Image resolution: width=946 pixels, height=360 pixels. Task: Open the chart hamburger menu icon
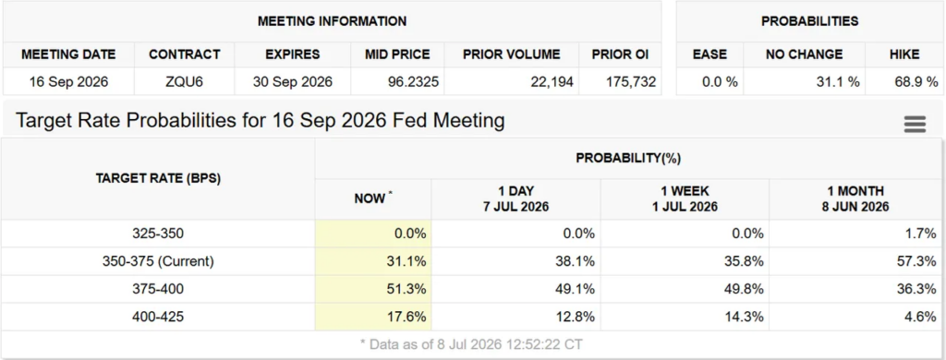click(915, 125)
